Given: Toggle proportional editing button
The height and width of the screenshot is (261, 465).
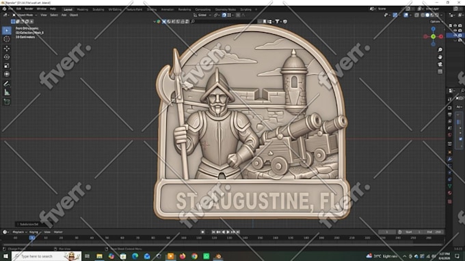Looking at the screenshot, I should (x=238, y=15).
